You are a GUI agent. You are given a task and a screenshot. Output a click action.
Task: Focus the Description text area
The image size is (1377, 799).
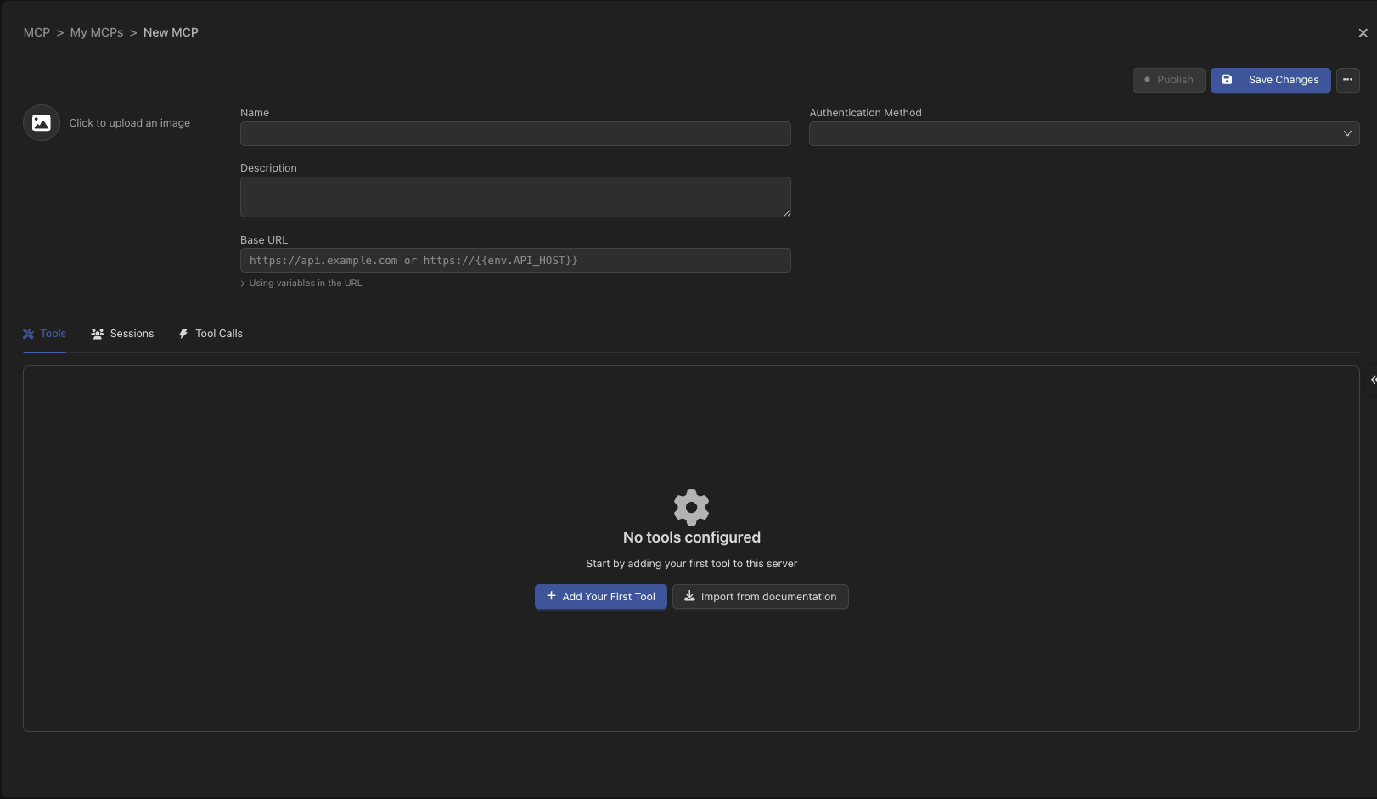click(x=515, y=197)
